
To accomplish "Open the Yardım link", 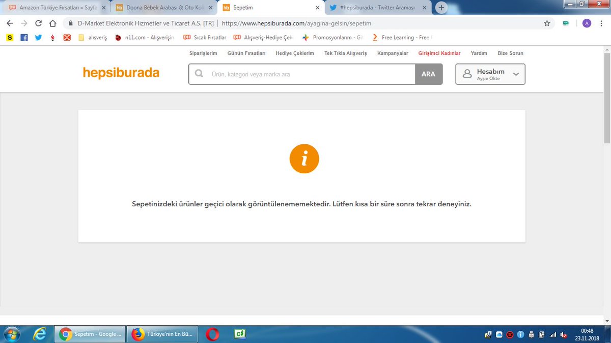I will [x=479, y=53].
